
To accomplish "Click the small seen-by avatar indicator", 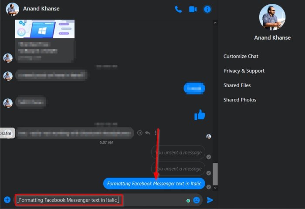I will [209, 136].
